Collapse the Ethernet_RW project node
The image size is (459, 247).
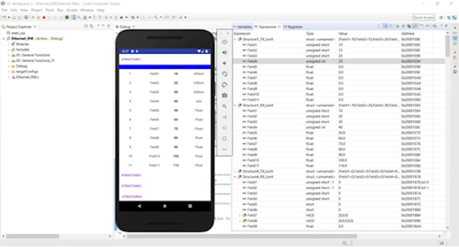(x=4, y=39)
